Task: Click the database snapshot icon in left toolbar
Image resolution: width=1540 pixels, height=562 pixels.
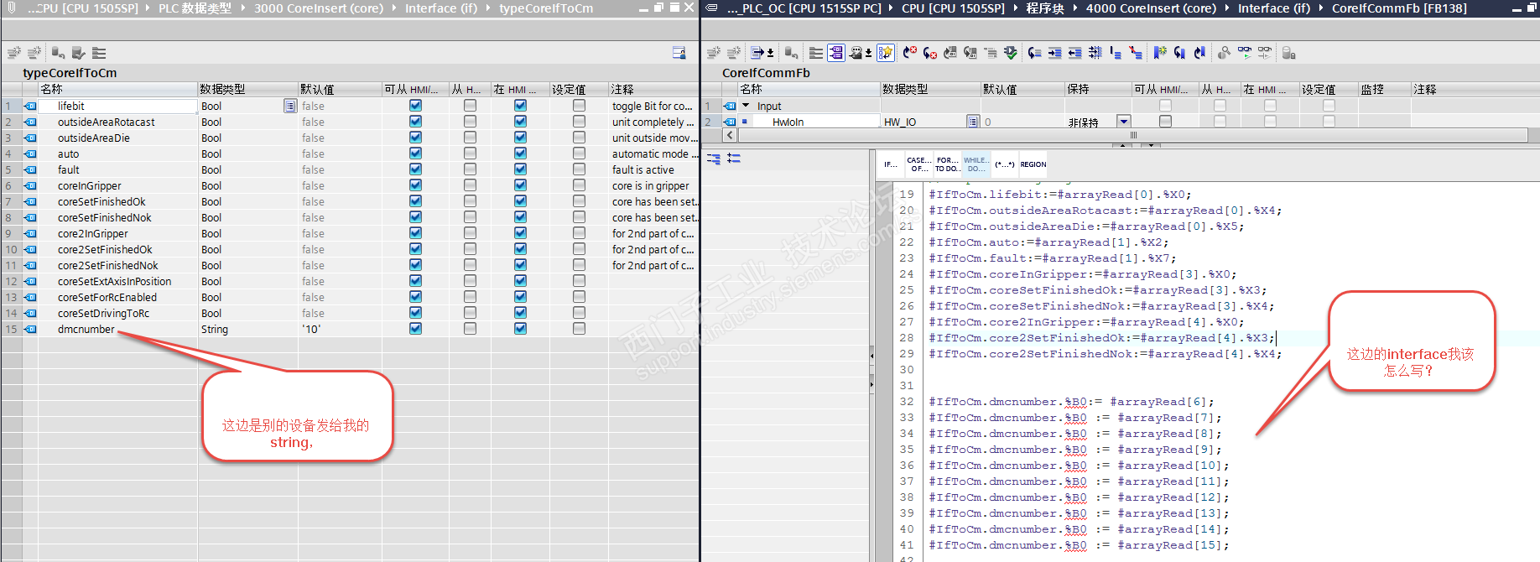Action: pyautogui.click(x=58, y=53)
